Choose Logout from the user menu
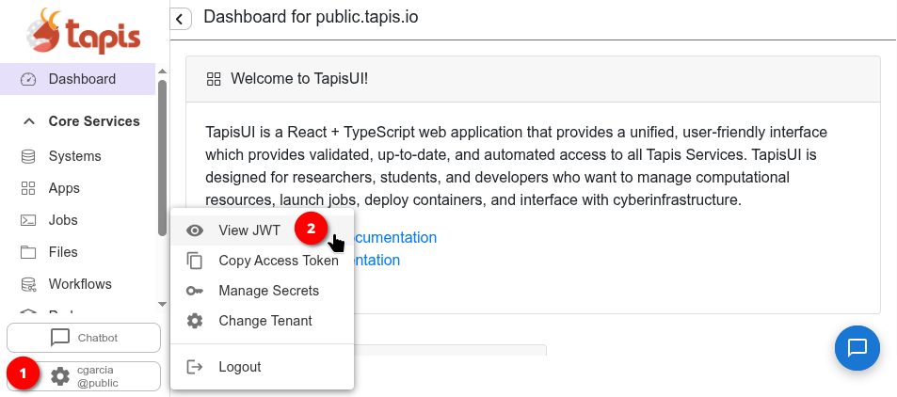 tap(262, 367)
